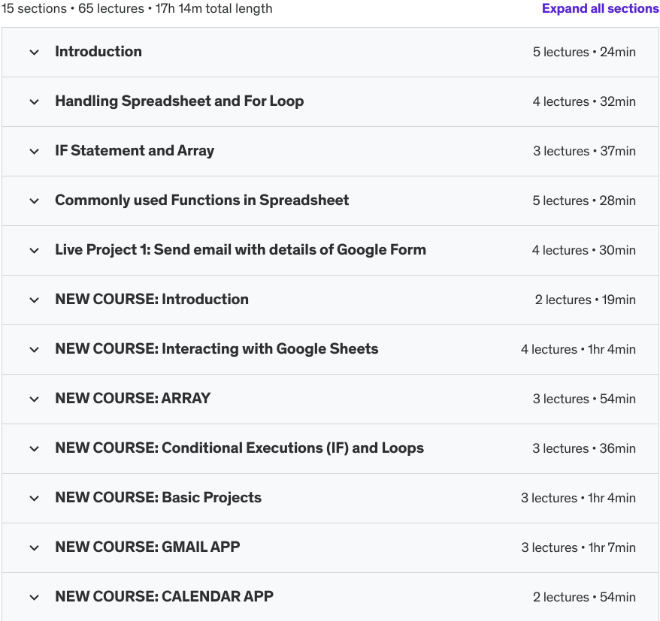Select the Introduction section title
Screen dimensions: 660x621
pyautogui.click(x=98, y=52)
